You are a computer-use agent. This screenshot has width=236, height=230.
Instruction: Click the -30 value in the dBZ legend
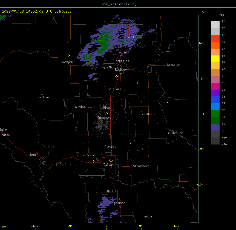pos(224,145)
